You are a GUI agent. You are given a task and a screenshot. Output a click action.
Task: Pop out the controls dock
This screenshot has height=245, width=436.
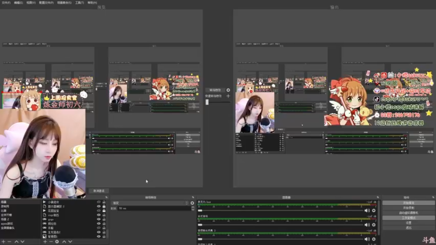pos(433,198)
